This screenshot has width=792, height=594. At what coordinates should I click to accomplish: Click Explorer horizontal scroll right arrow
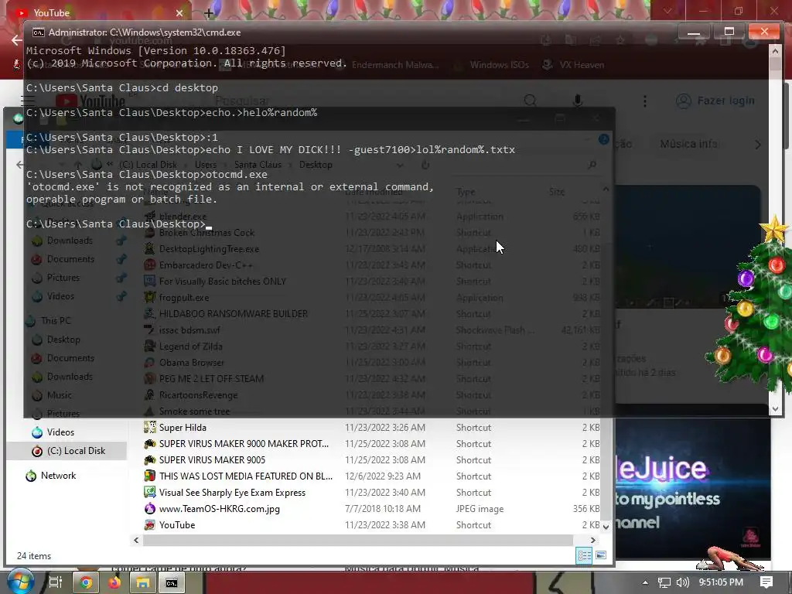(592, 540)
